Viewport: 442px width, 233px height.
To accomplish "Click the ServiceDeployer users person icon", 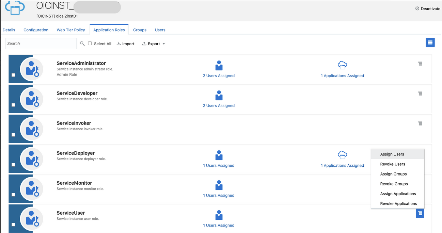I will [219, 155].
